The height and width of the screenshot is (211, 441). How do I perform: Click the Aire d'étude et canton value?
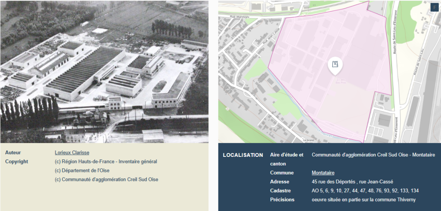373,155
